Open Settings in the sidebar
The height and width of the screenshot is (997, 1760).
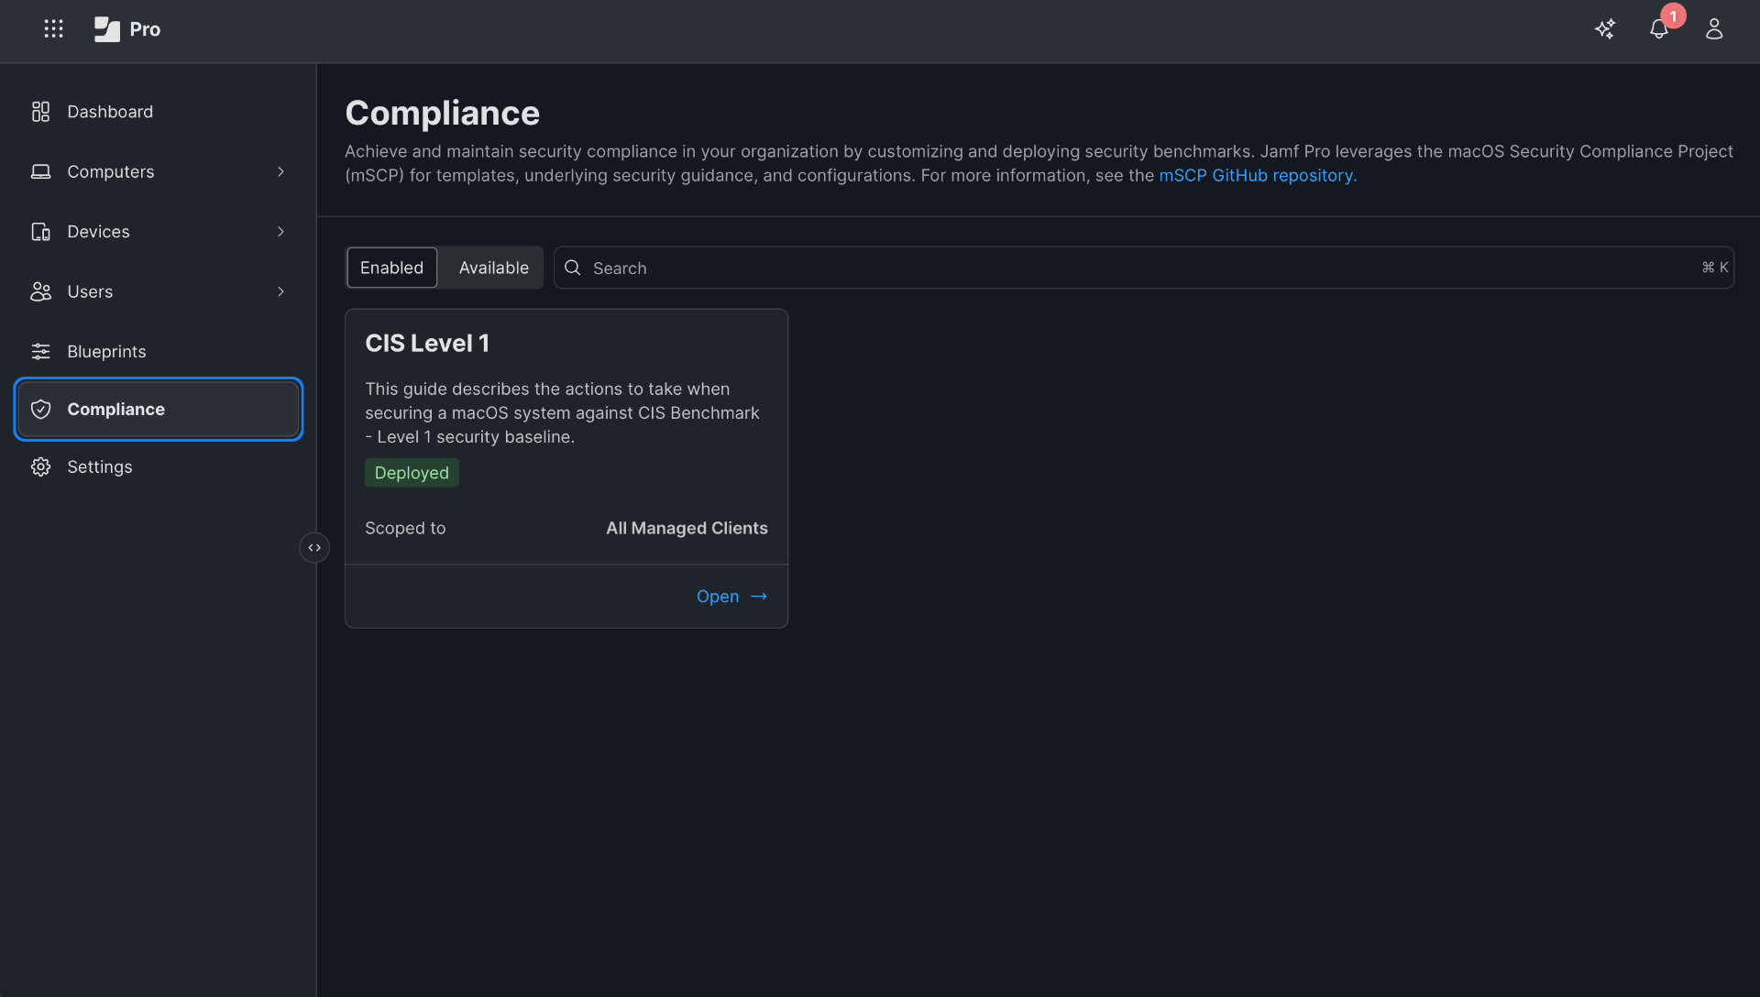click(x=159, y=467)
